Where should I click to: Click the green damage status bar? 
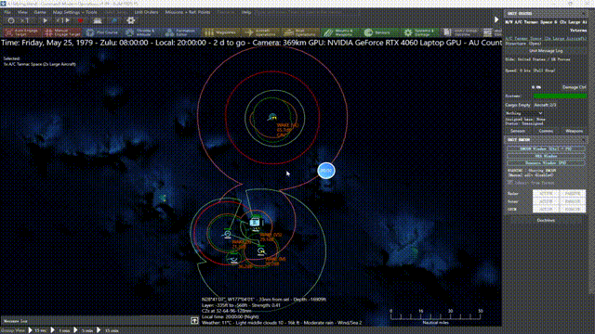tap(560, 96)
